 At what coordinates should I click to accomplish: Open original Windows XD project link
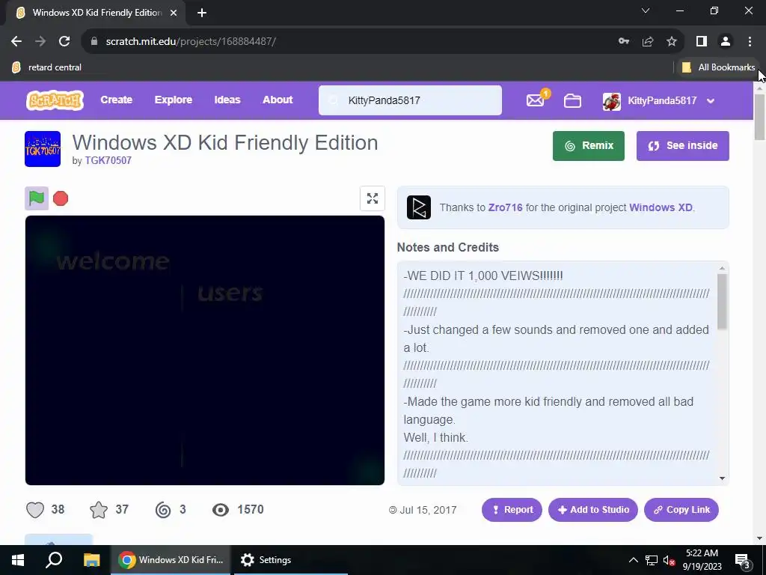coord(661,207)
